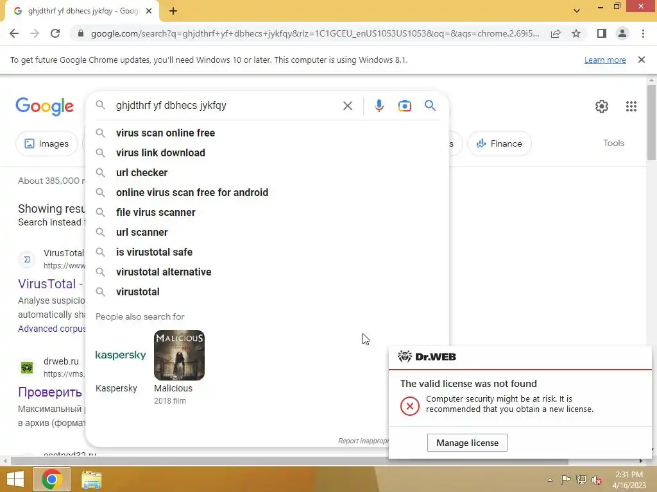Click the drweb.ru spider favicon
Image resolution: width=657 pixels, height=492 pixels.
(27, 368)
